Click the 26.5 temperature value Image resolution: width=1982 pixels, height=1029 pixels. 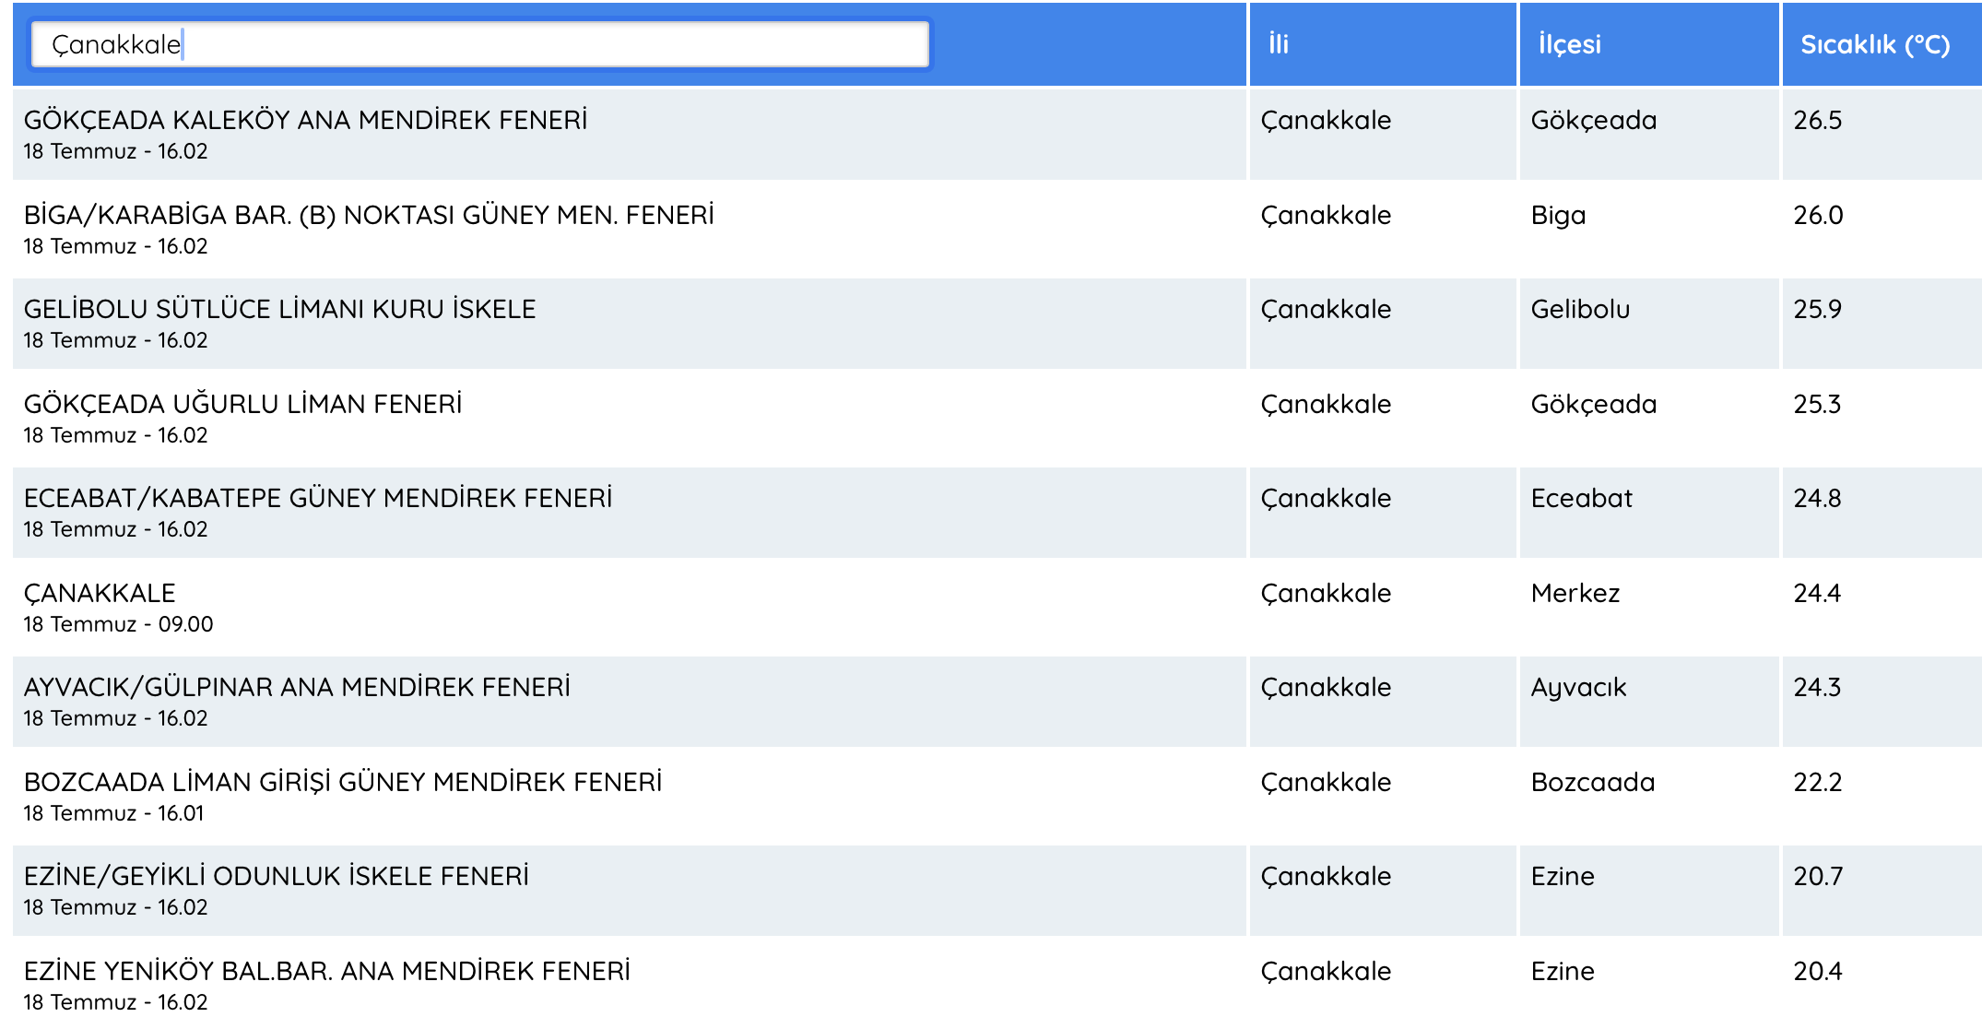point(1817,120)
